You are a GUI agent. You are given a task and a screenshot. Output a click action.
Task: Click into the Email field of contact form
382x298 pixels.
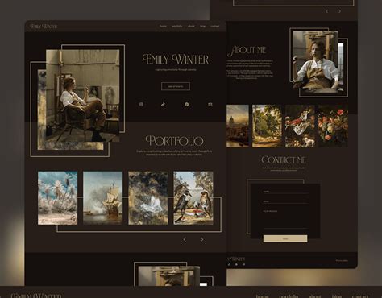(x=286, y=201)
